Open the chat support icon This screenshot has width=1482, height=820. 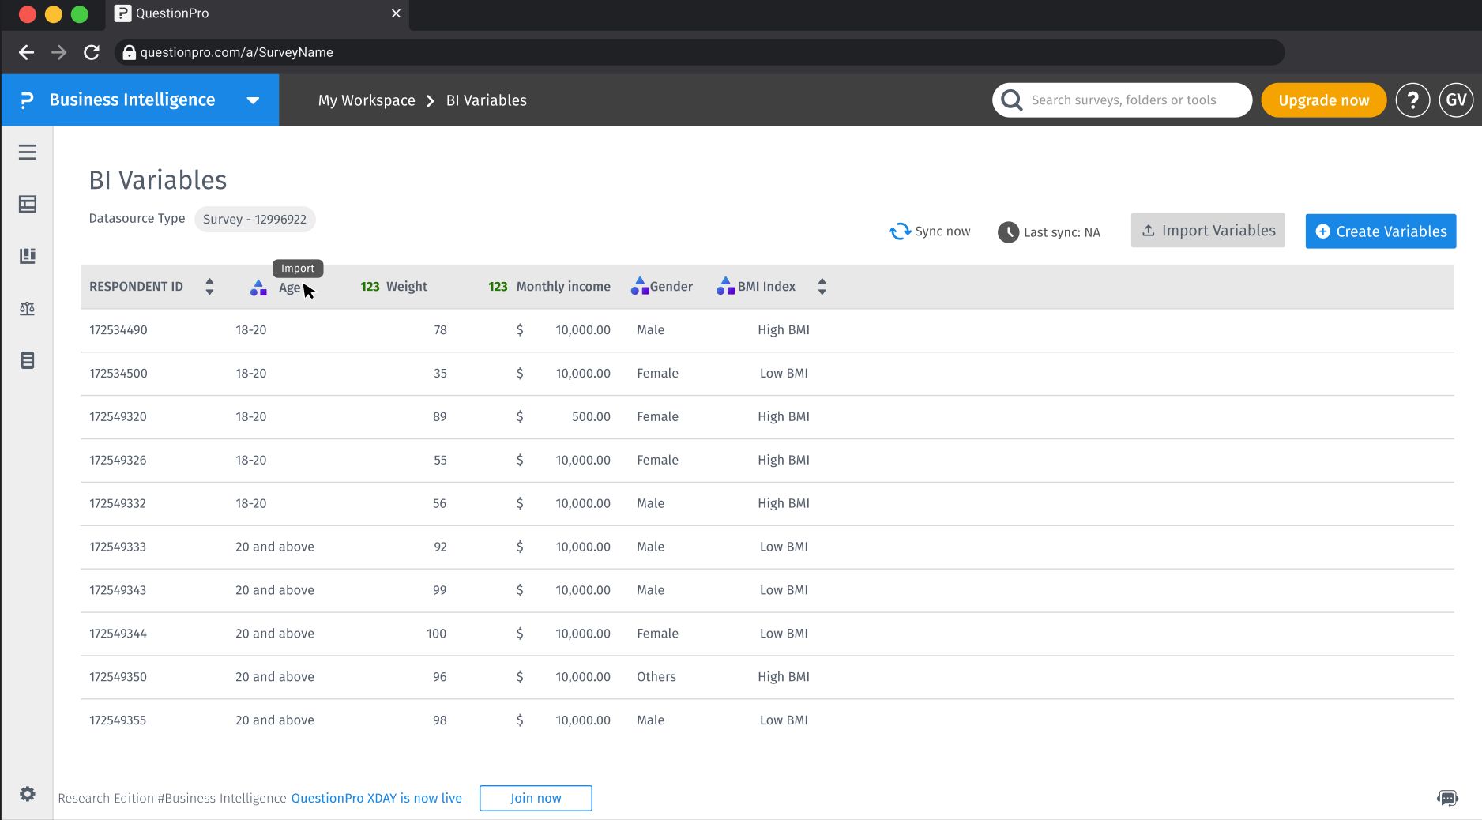[x=1447, y=798]
